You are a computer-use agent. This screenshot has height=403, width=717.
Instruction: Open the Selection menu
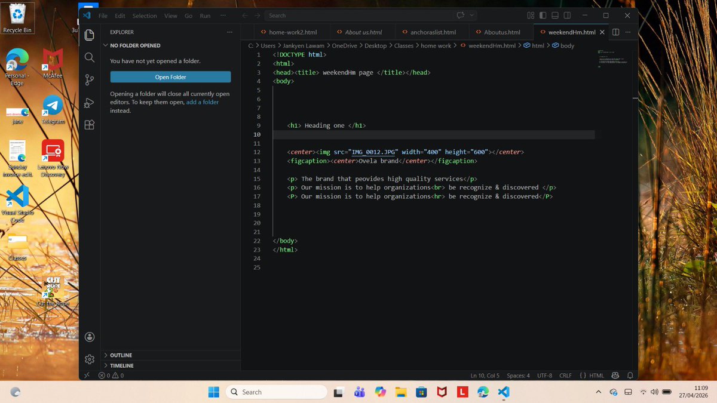pyautogui.click(x=145, y=16)
